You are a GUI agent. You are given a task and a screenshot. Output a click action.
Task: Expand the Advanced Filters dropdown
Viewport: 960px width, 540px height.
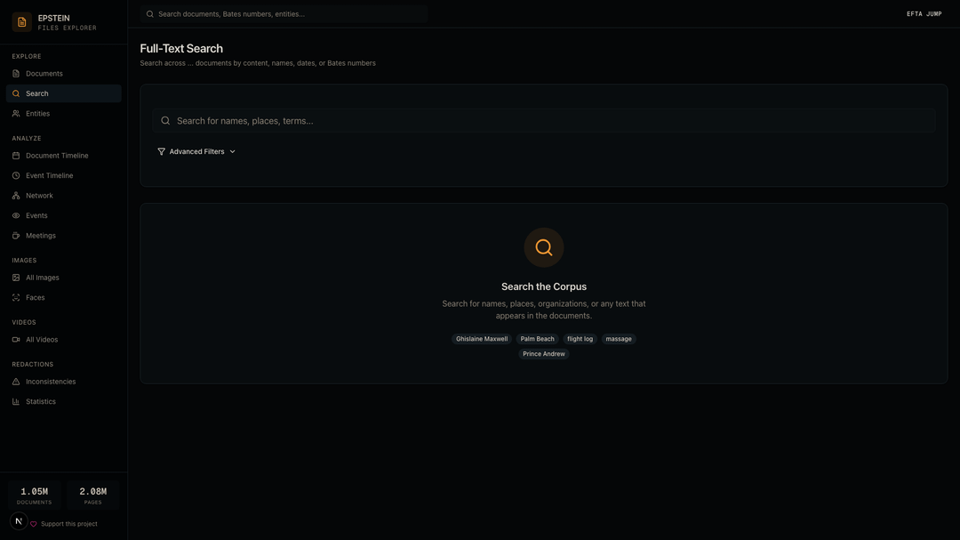196,152
